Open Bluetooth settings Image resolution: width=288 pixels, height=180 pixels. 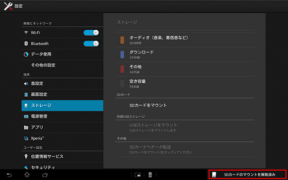[x=63, y=44]
